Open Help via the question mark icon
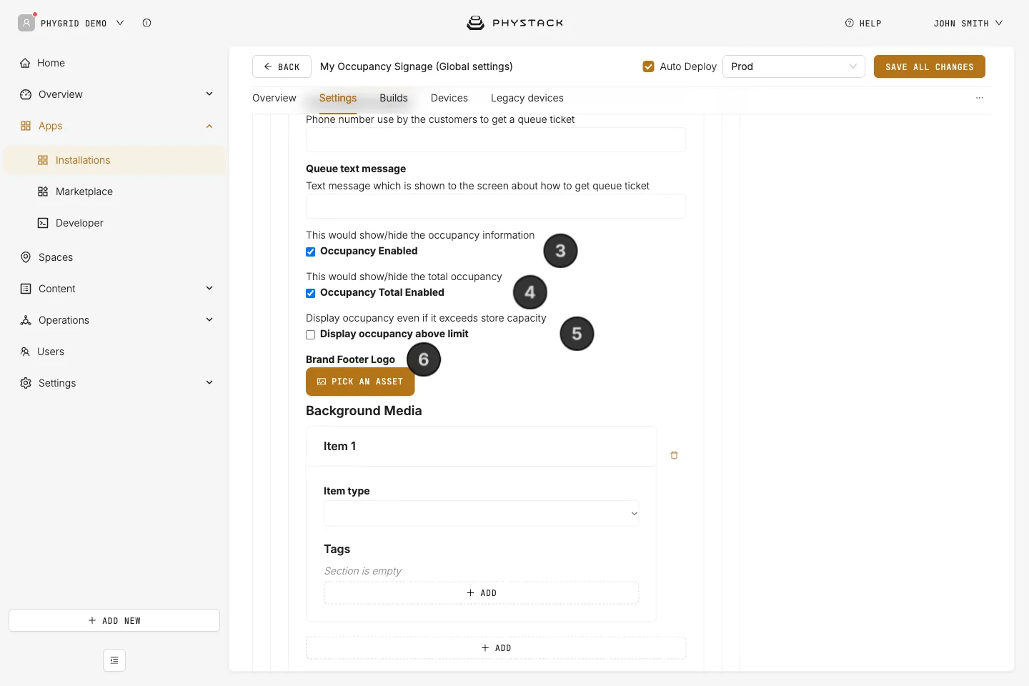1029x686 pixels. click(849, 23)
